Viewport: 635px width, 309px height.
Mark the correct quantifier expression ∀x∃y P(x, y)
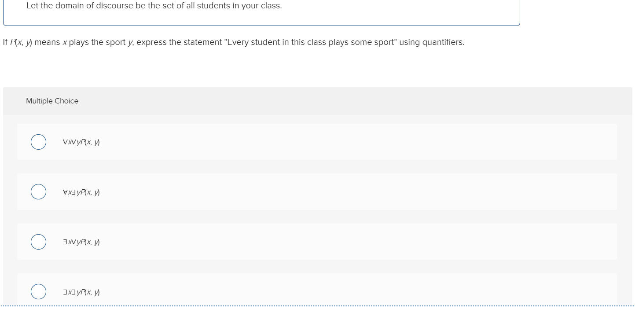point(38,192)
